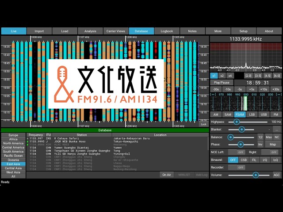Set Binaural mode to FIL
Viewport: 283px width, 212px height.
254,160
